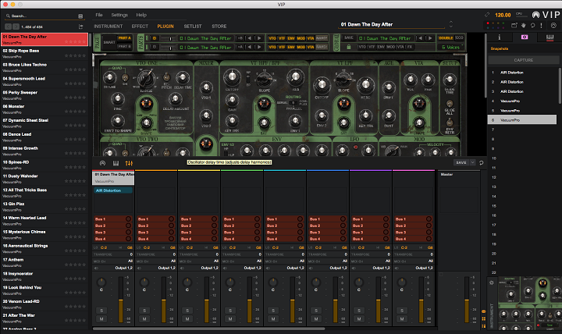Click the piano keys icon above mixer

tap(116, 162)
